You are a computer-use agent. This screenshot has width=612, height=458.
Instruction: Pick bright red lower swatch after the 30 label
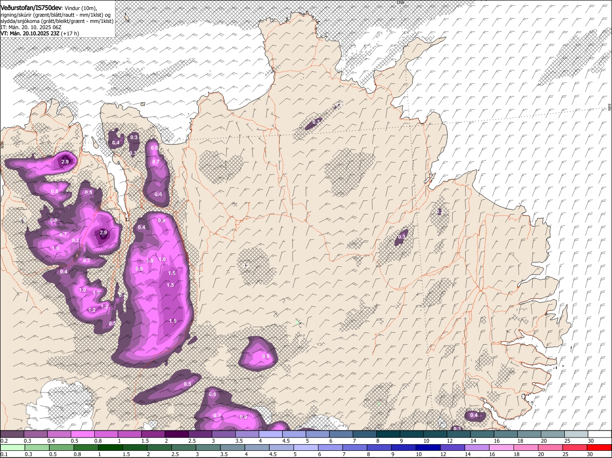click(599, 447)
